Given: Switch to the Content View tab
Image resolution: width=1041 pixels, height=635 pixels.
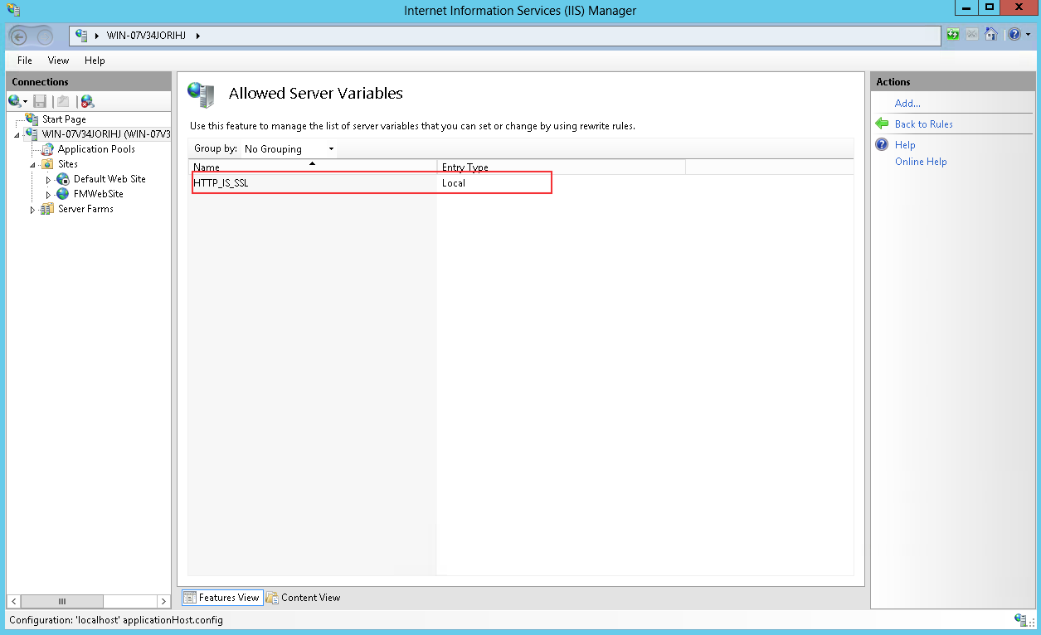Looking at the screenshot, I should tap(304, 598).
